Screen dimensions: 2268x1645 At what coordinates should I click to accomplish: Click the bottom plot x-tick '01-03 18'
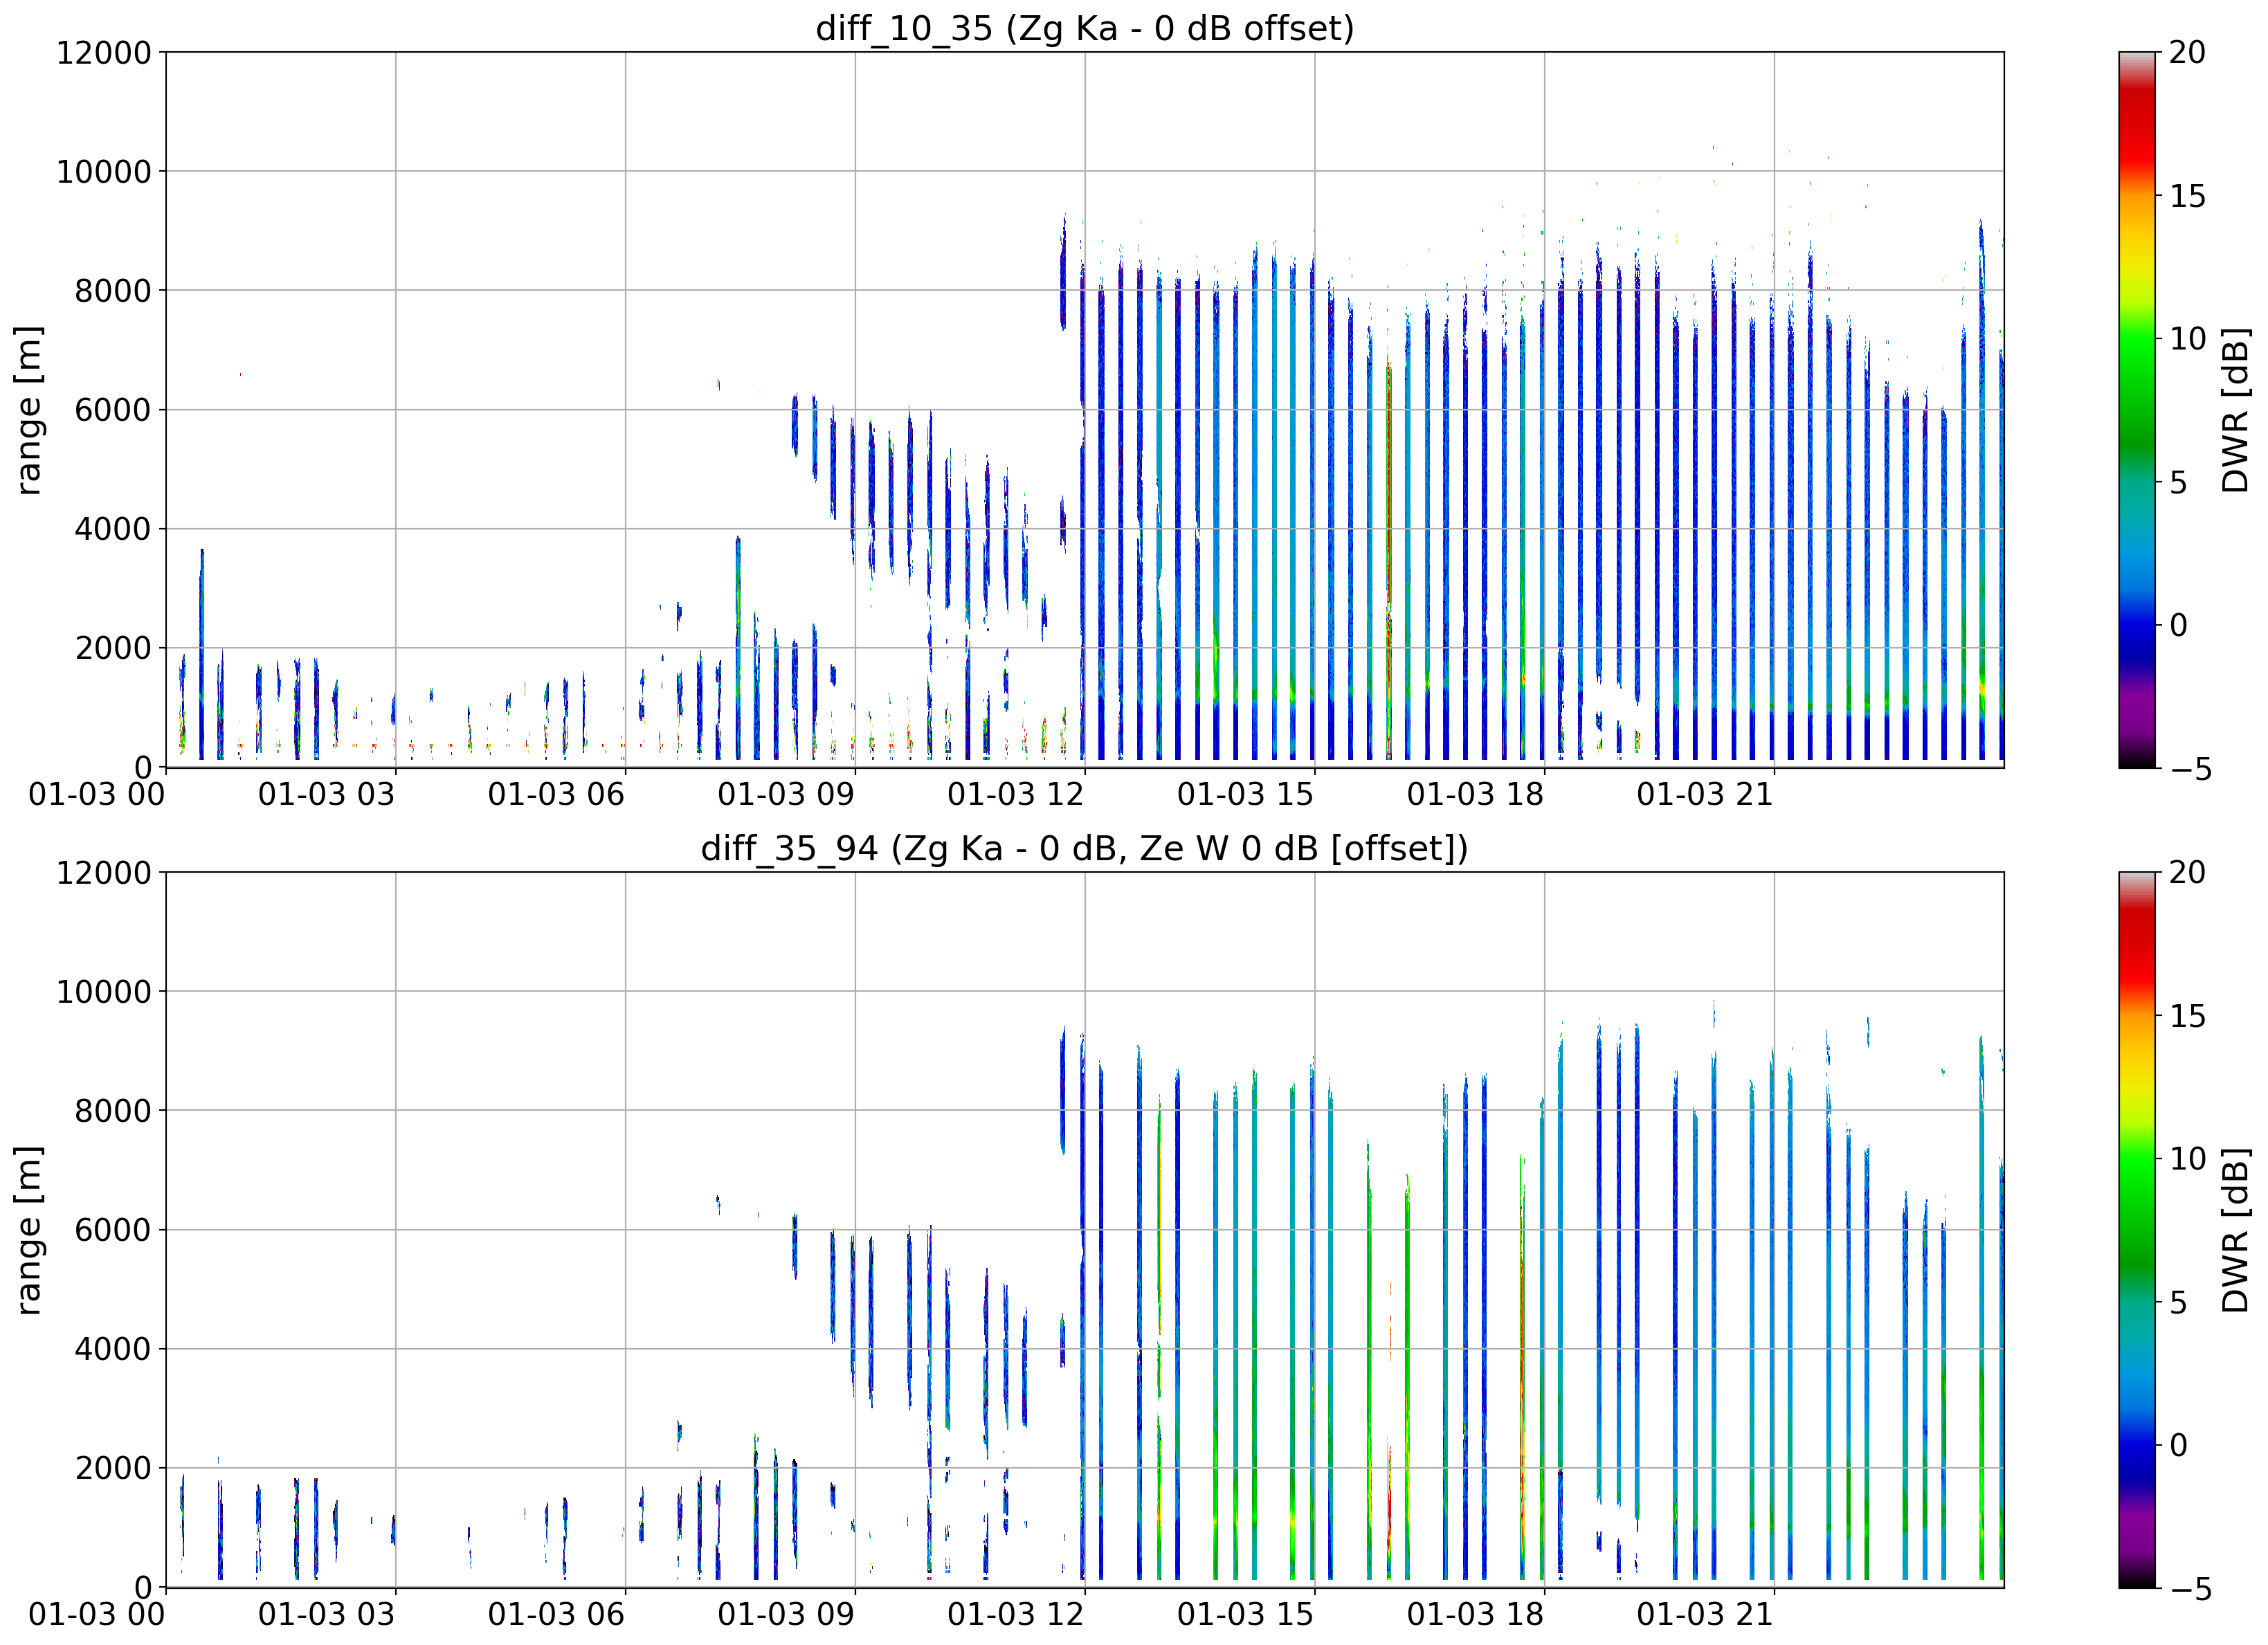(x=1475, y=1615)
